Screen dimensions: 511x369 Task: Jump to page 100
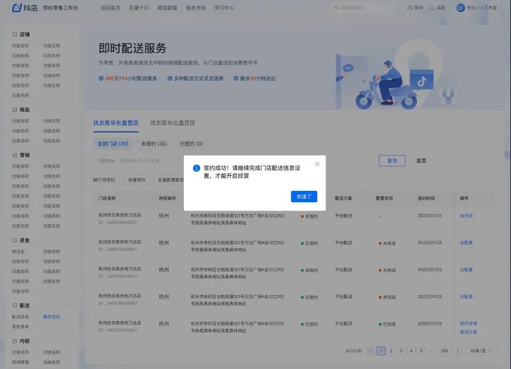pyautogui.click(x=444, y=351)
